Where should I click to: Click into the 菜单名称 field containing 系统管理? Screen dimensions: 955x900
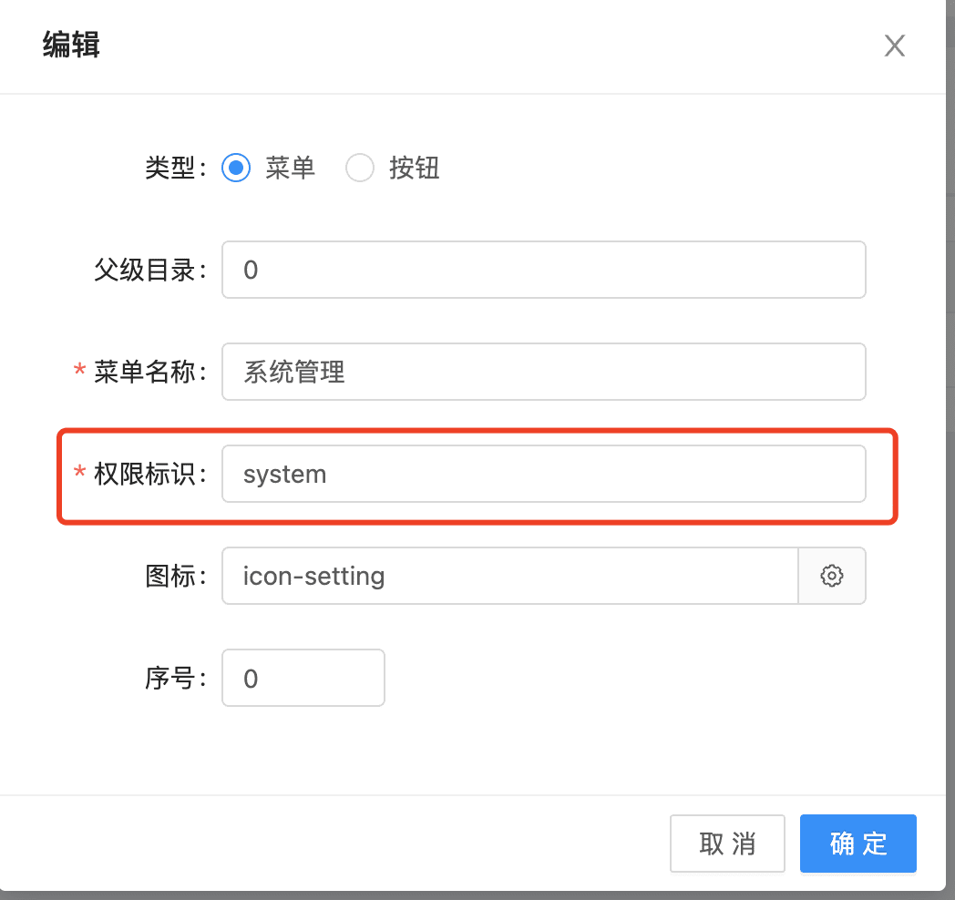click(544, 372)
